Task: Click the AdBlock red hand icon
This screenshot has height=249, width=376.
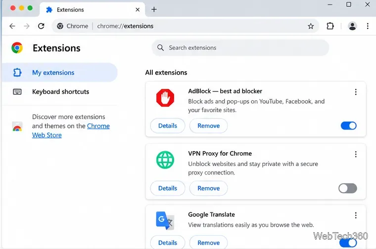Action: click(x=165, y=98)
